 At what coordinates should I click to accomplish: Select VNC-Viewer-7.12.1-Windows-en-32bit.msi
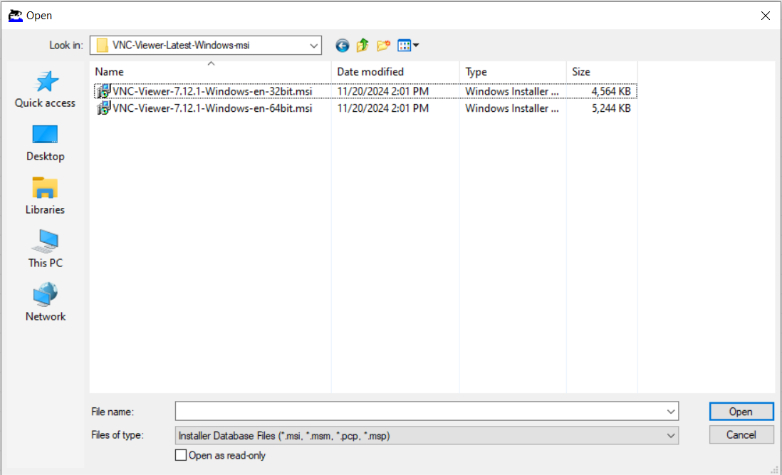(212, 91)
